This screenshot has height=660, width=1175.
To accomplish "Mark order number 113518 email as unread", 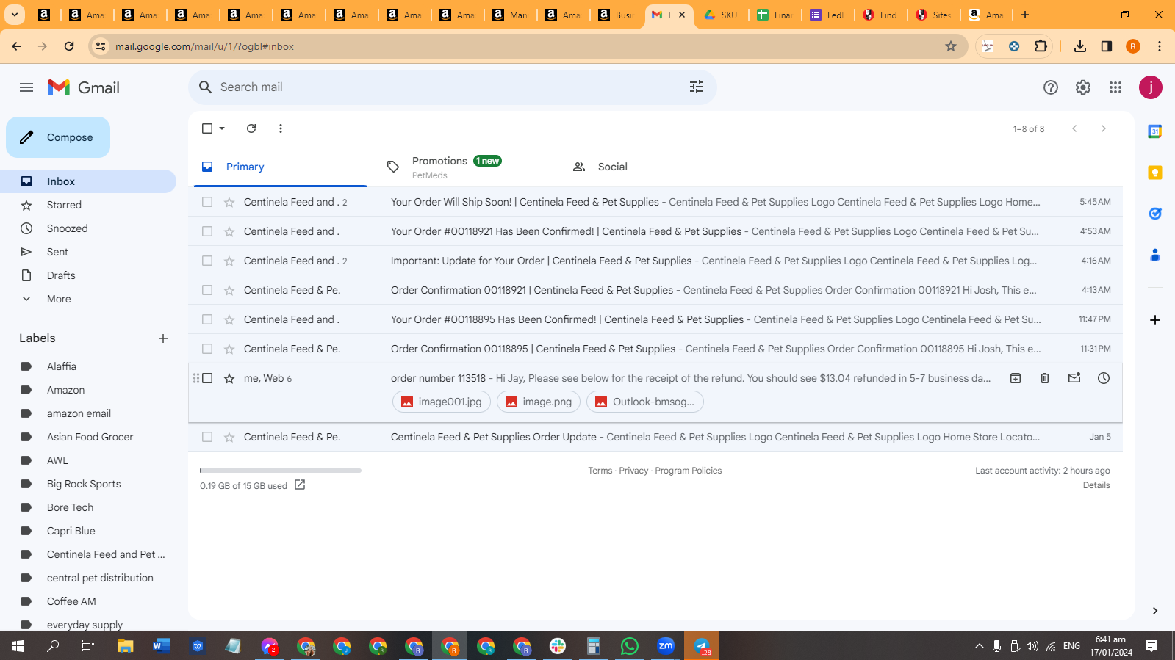I will coord(1074,378).
